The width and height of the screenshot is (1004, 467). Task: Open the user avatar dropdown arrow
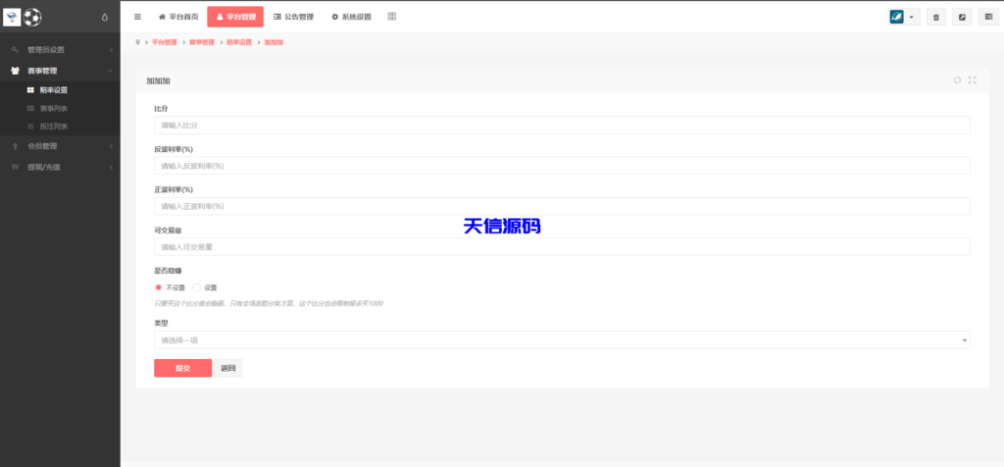(x=912, y=18)
